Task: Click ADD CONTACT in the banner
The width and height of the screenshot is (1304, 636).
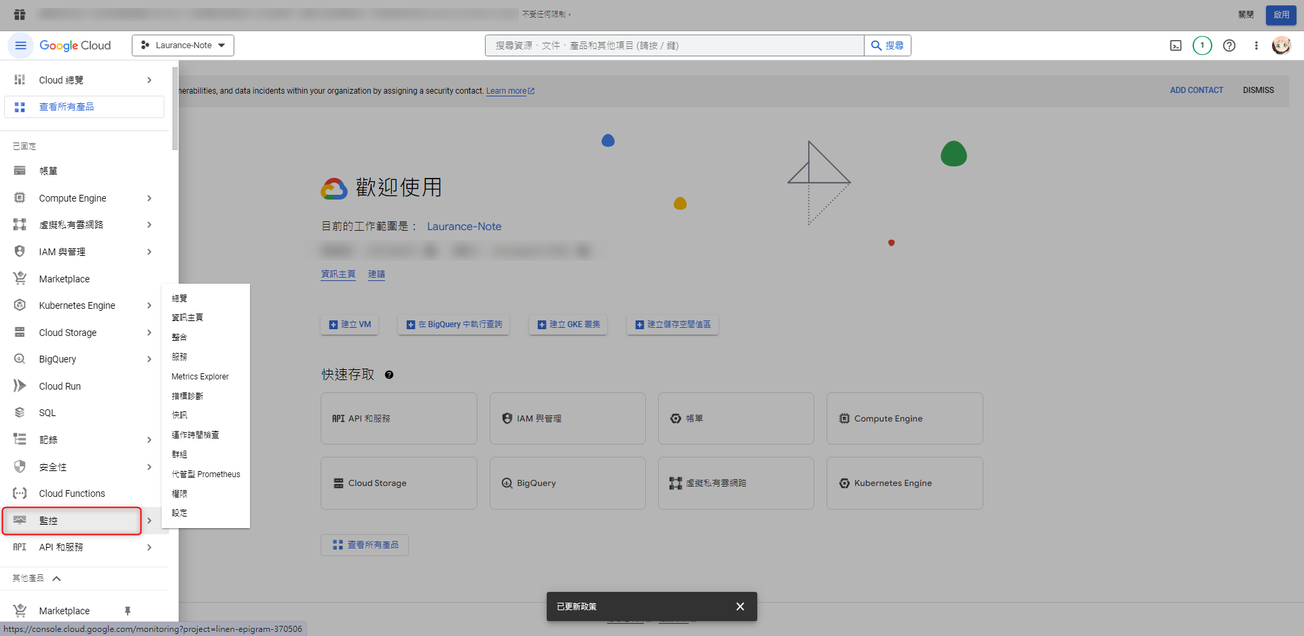Action: [1196, 90]
